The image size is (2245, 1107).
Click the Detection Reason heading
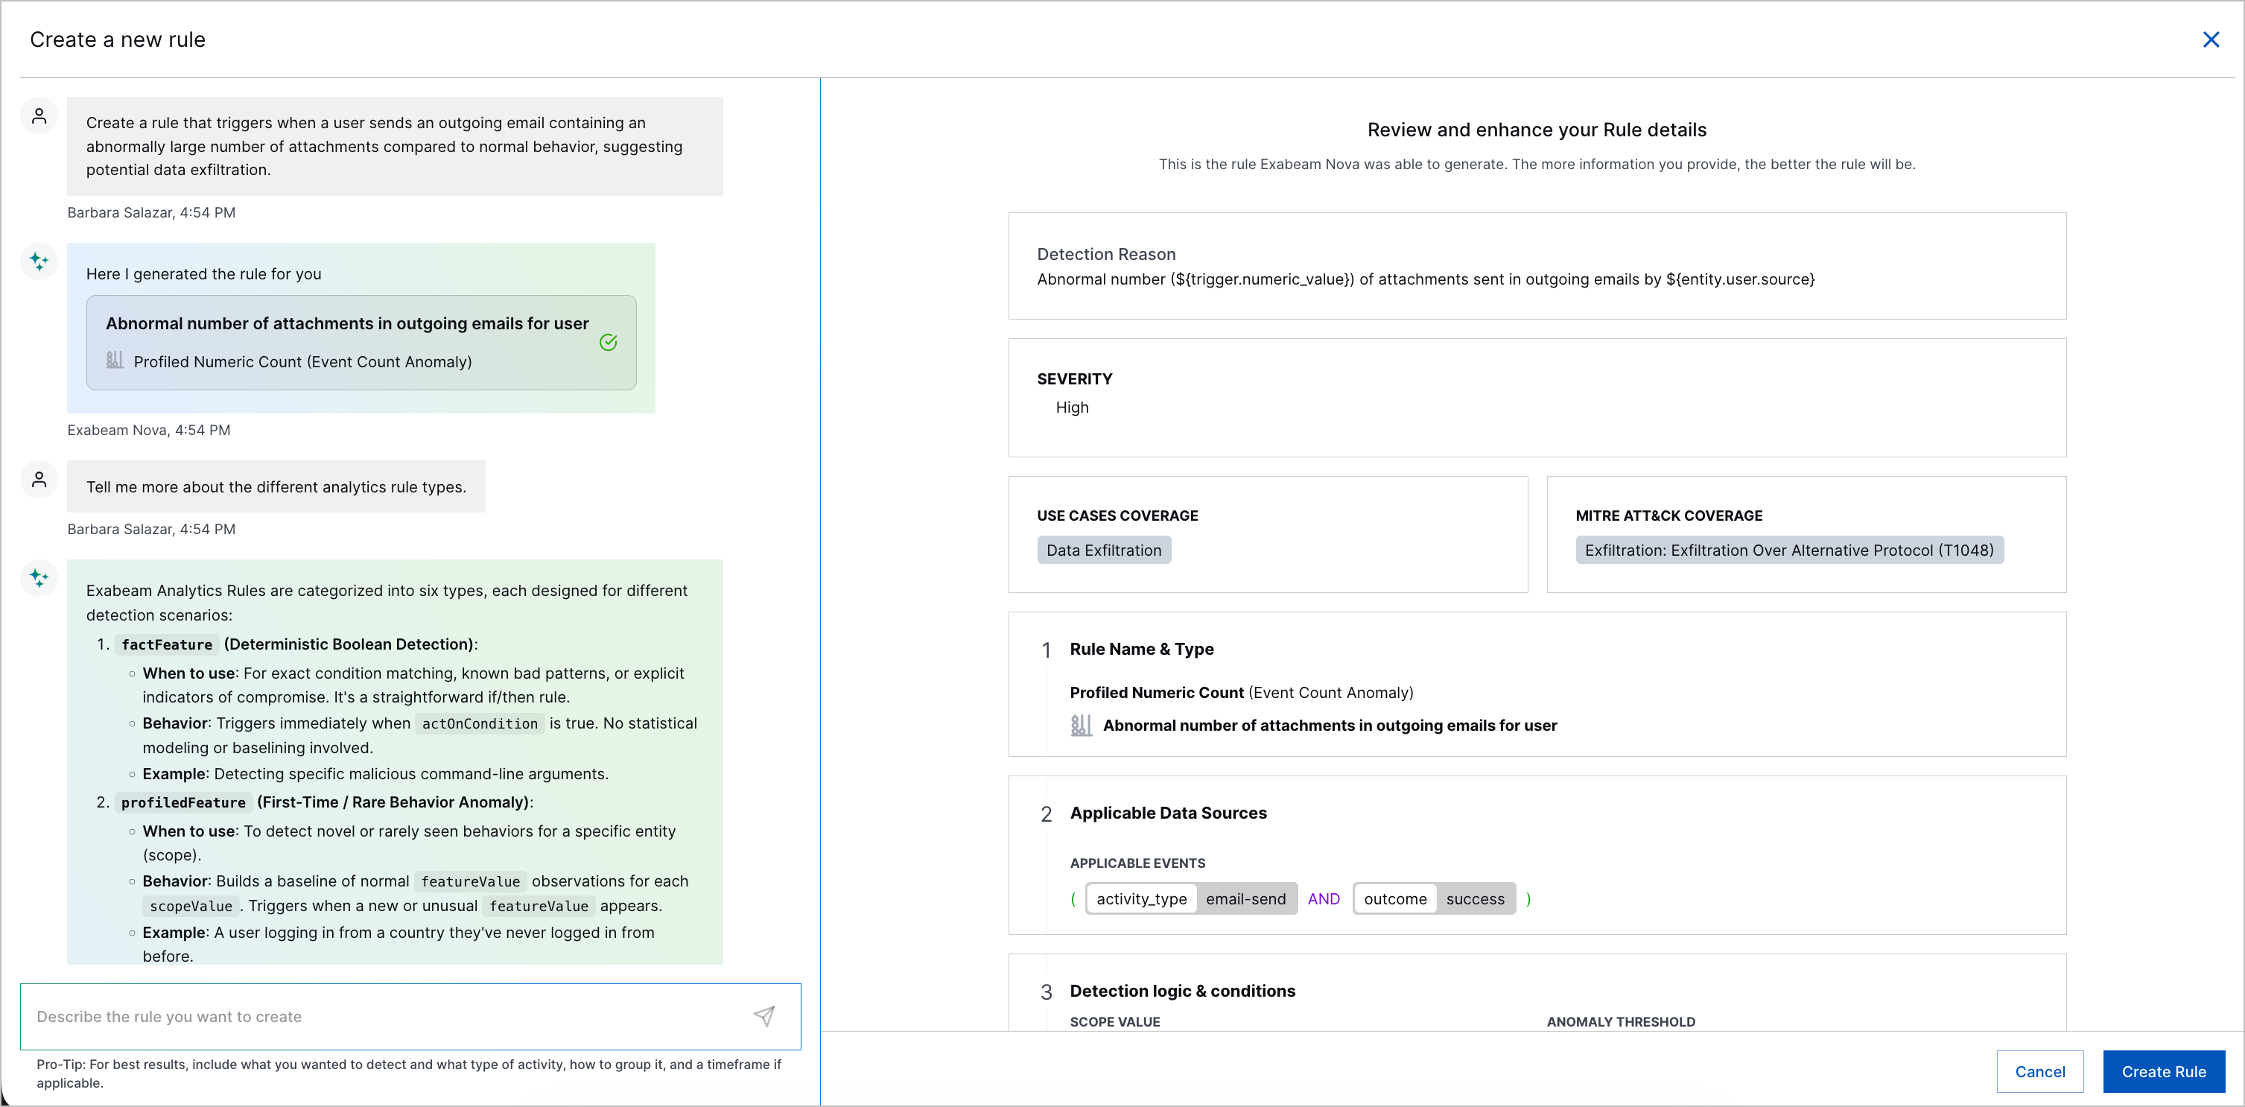(1106, 253)
